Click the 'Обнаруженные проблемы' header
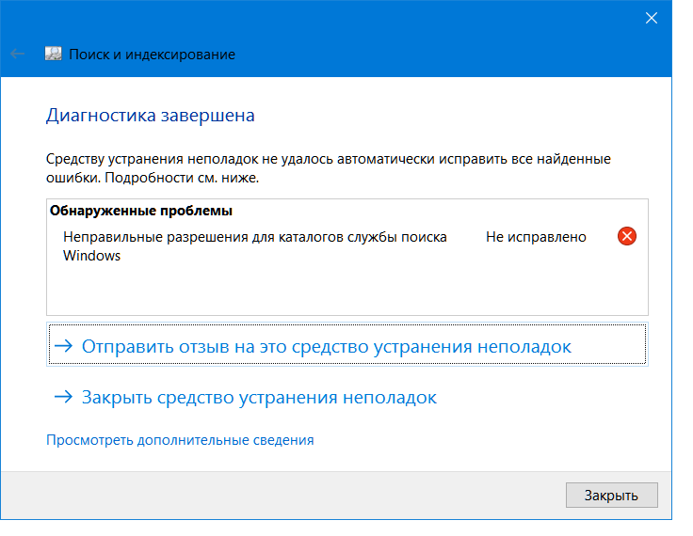The width and height of the screenshot is (693, 536). 141,211
